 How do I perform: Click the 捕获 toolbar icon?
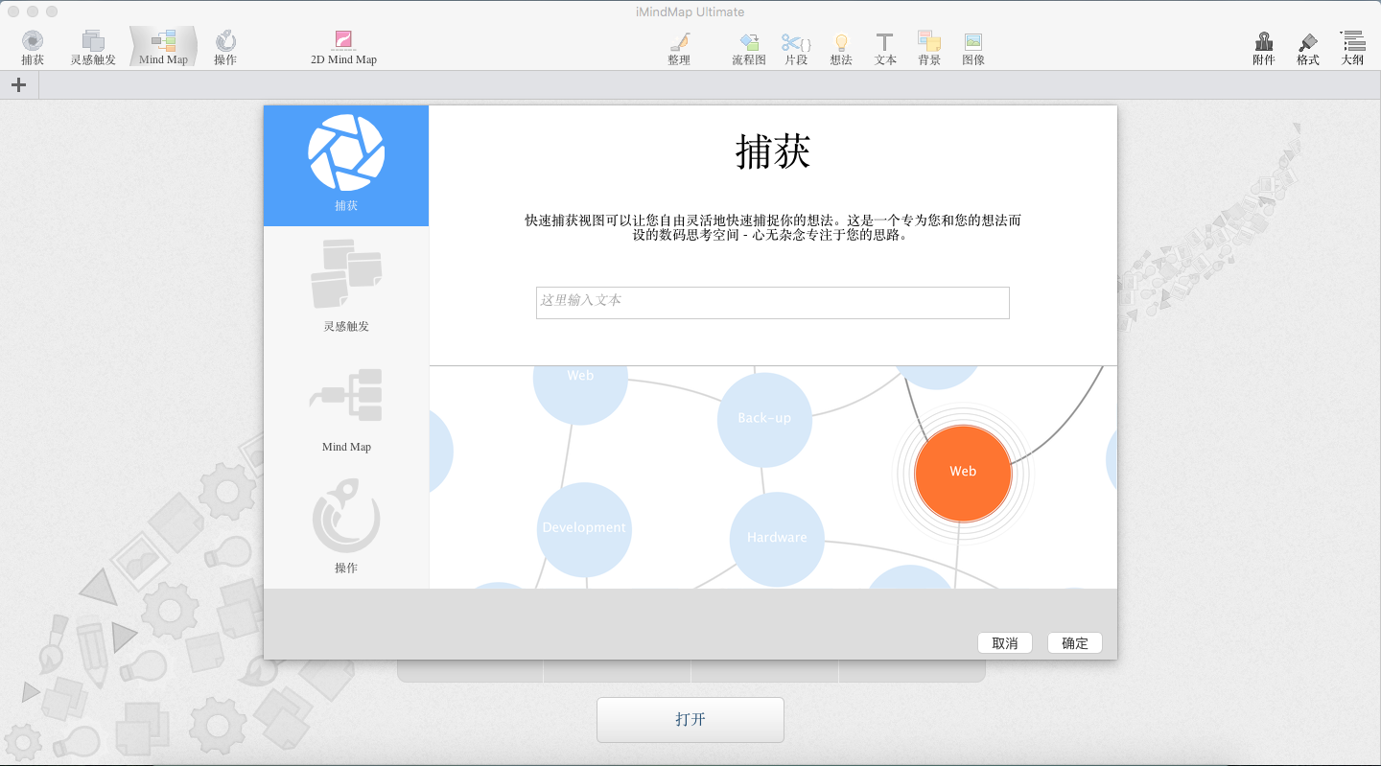click(33, 47)
